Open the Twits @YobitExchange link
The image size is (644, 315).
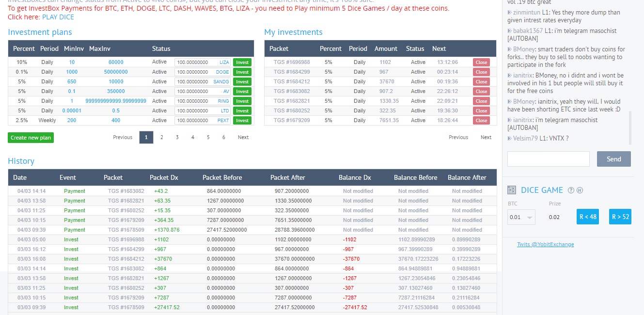545,244
